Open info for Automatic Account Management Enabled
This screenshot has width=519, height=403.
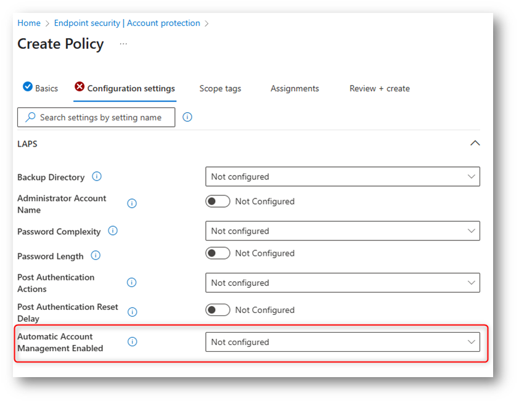(132, 342)
